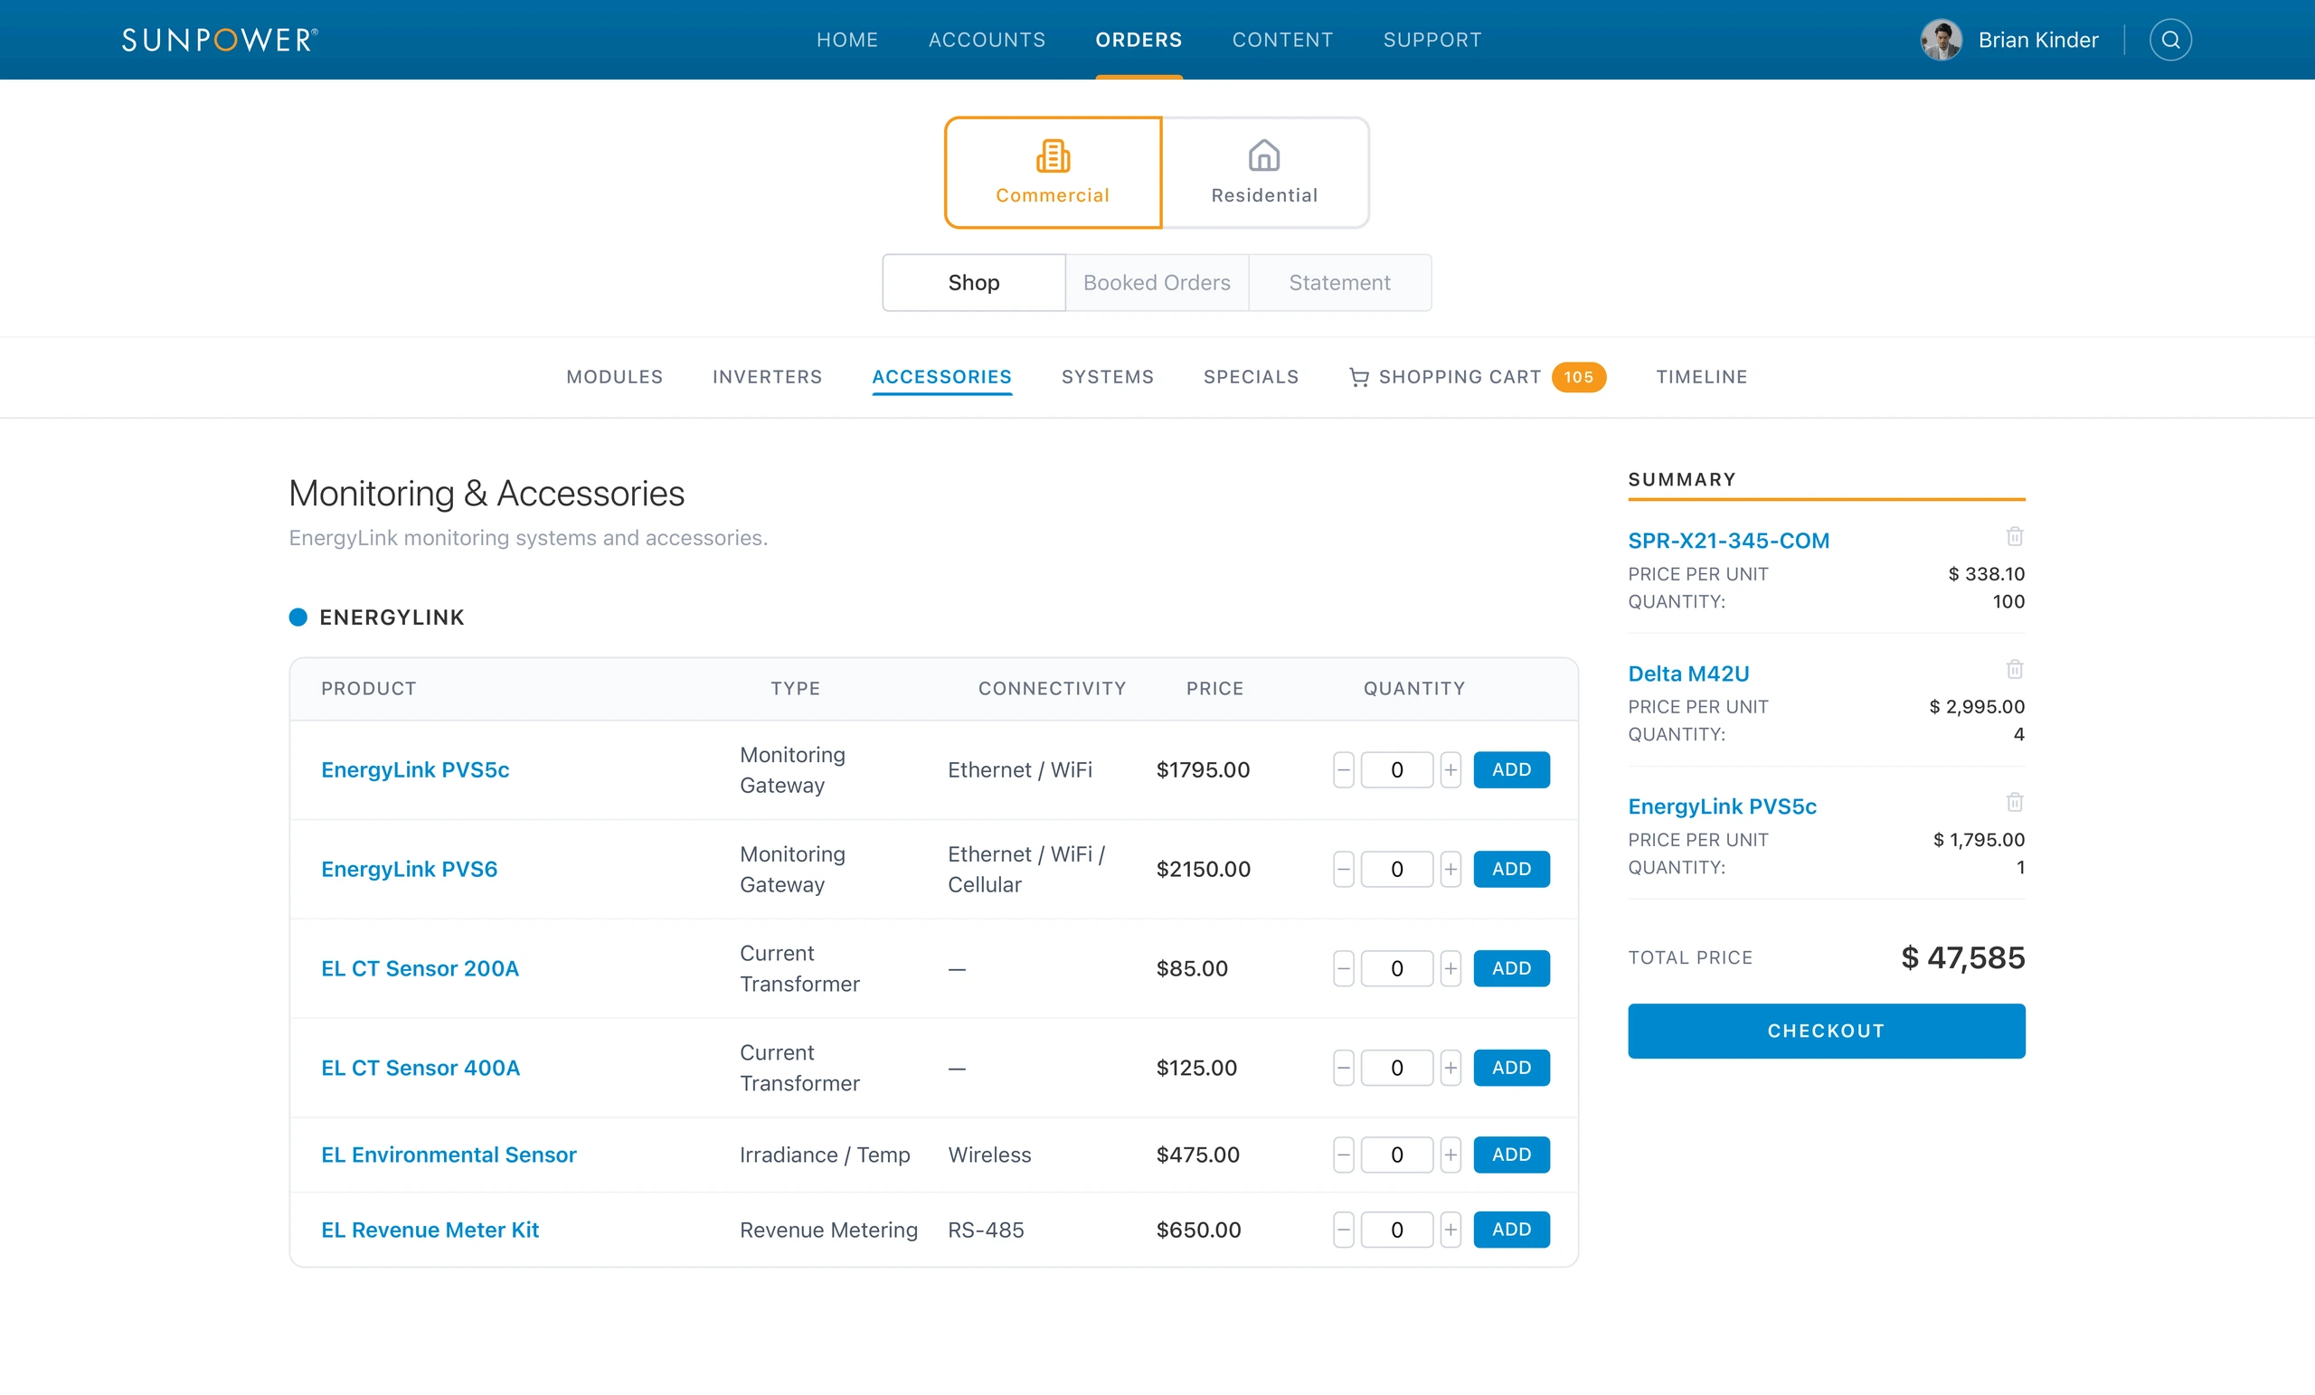Open the EL Environmental Sensor product link

click(x=449, y=1155)
